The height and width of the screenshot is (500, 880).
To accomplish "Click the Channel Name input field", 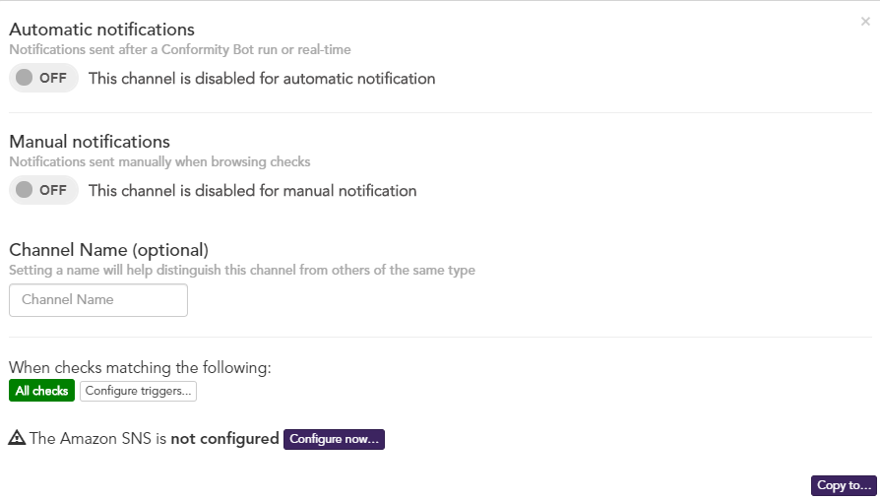I will click(98, 300).
